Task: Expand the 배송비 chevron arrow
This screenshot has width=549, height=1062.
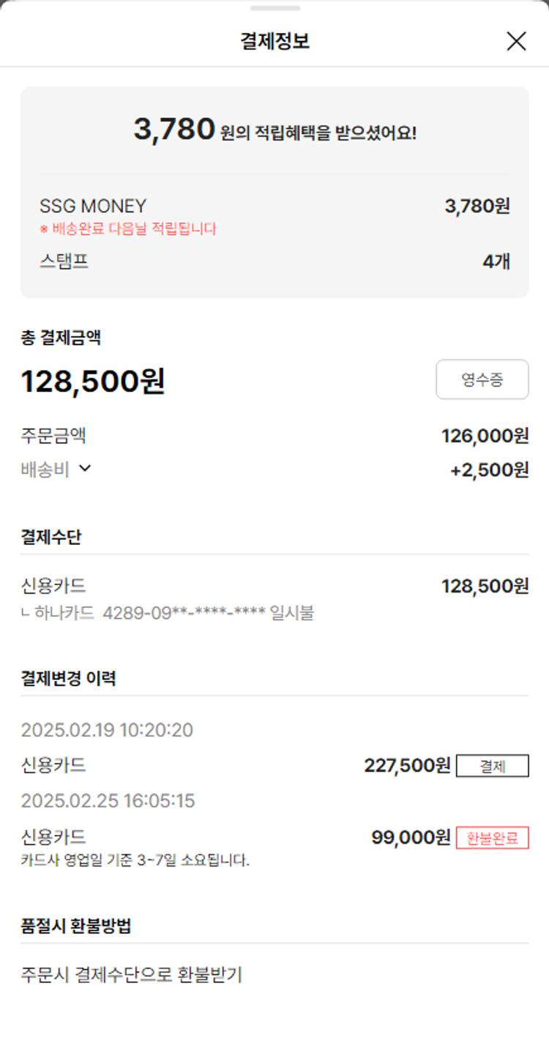Action: (x=85, y=468)
